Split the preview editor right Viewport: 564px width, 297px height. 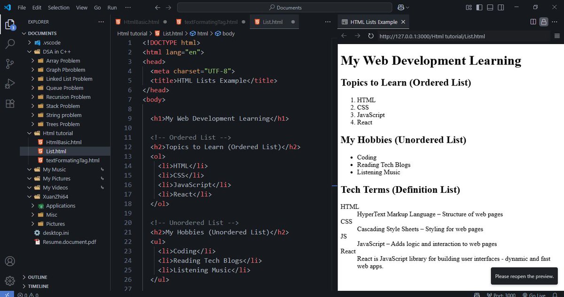(533, 22)
